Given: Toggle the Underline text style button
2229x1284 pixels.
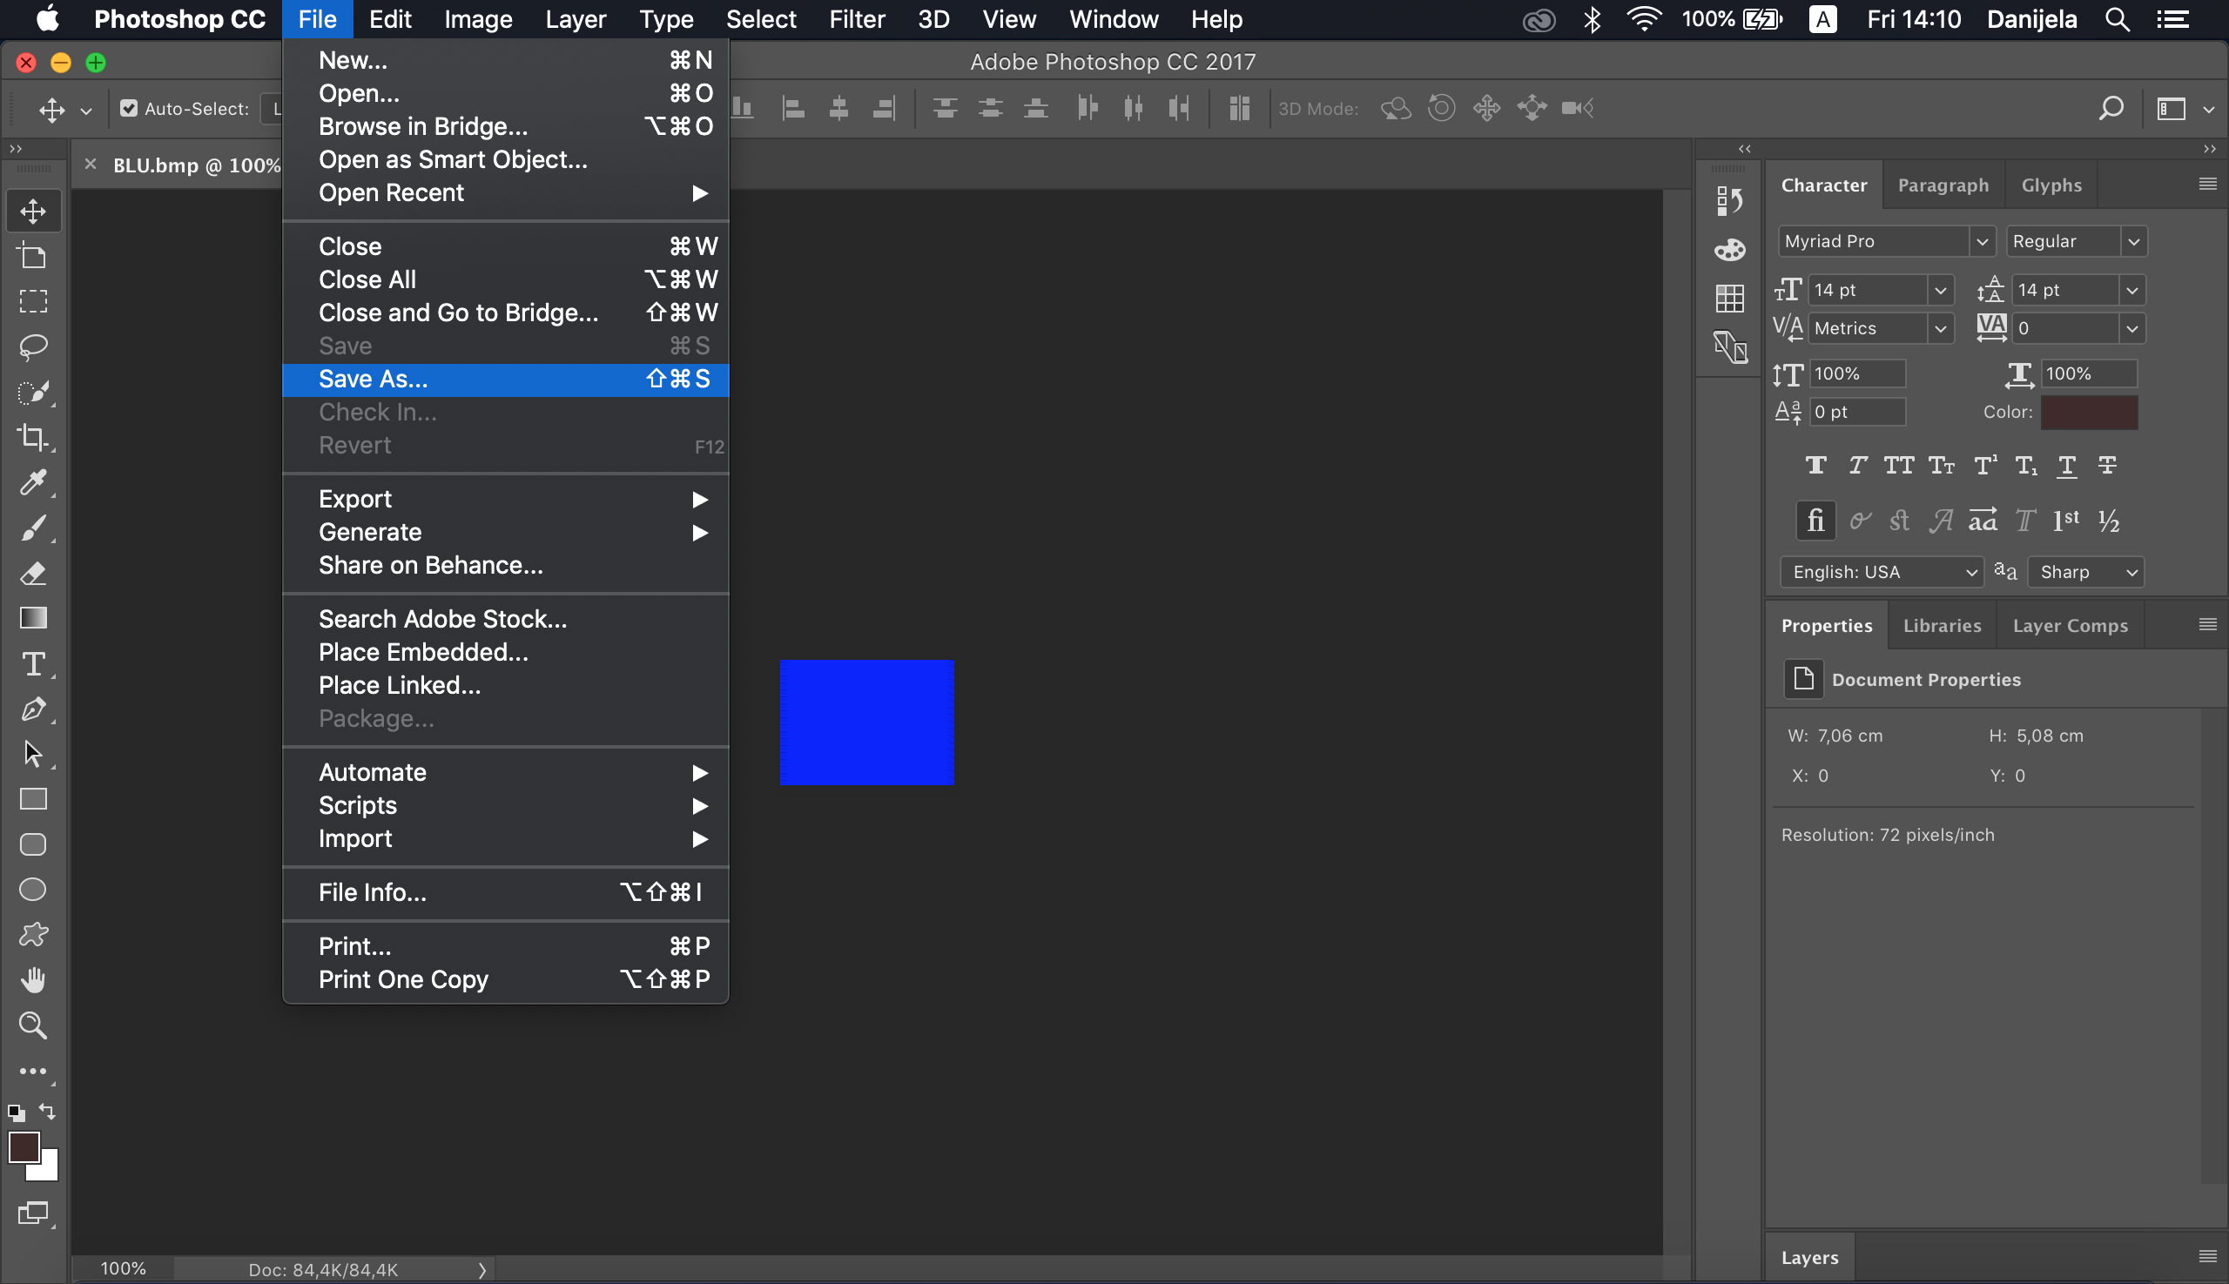Looking at the screenshot, I should tap(2067, 466).
